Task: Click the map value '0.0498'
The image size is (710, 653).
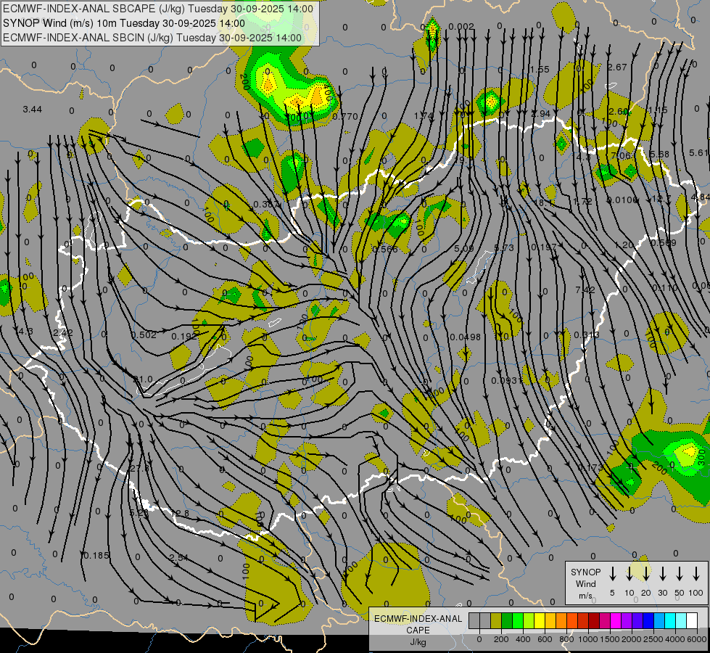Action: (x=466, y=337)
